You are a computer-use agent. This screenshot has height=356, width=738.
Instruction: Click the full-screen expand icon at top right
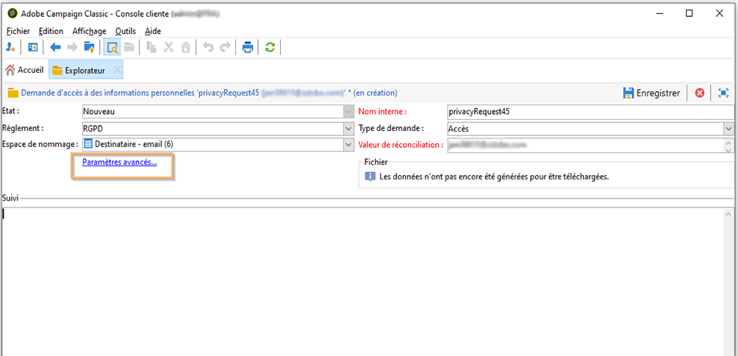pyautogui.click(x=723, y=93)
